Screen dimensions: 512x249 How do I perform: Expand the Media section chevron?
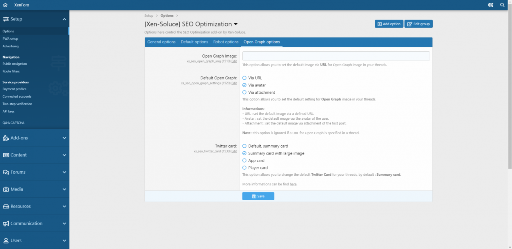point(64,189)
